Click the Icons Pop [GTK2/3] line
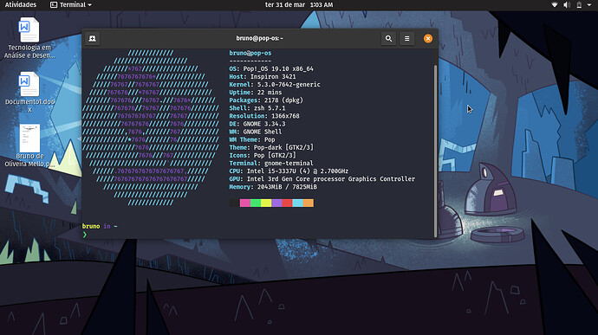 (x=263, y=155)
